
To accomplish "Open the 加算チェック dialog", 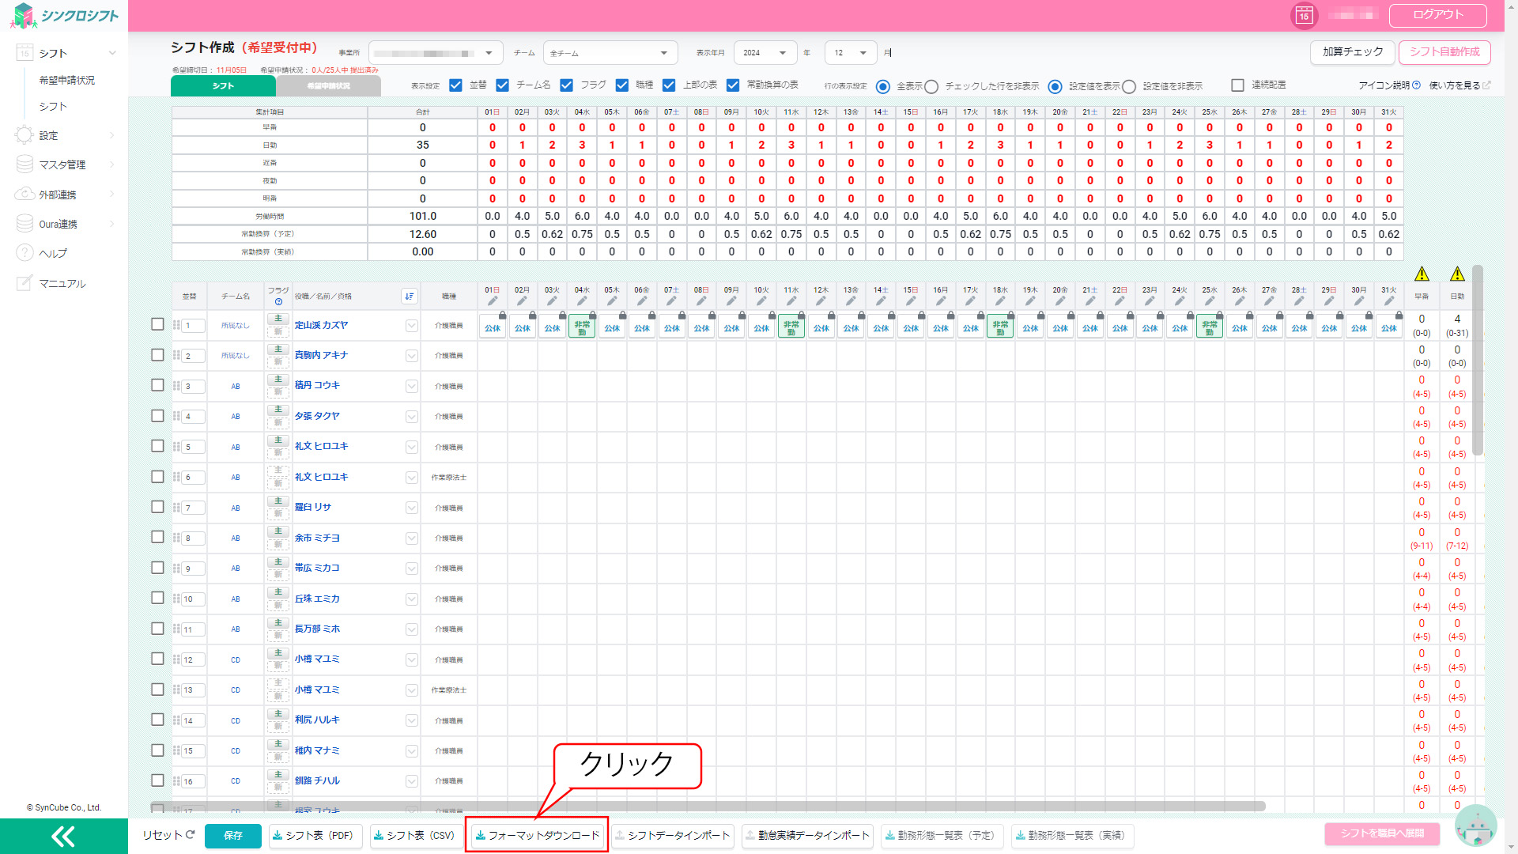I will (1353, 52).
